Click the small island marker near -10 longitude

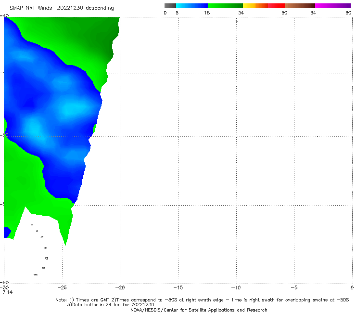tap(236, 21)
